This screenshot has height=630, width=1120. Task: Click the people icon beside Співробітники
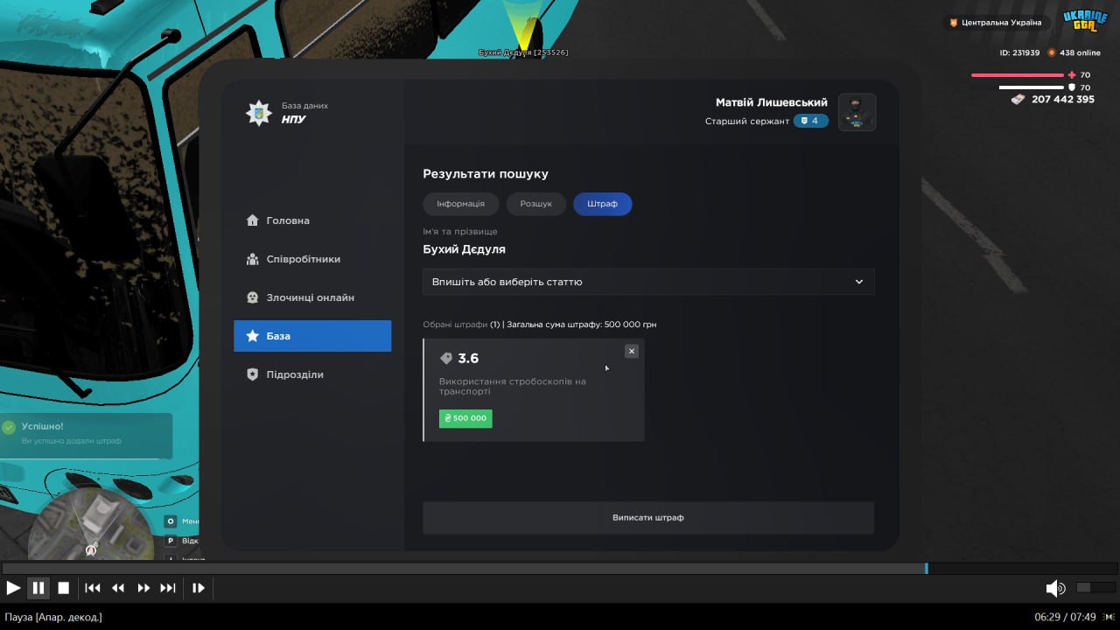(253, 259)
